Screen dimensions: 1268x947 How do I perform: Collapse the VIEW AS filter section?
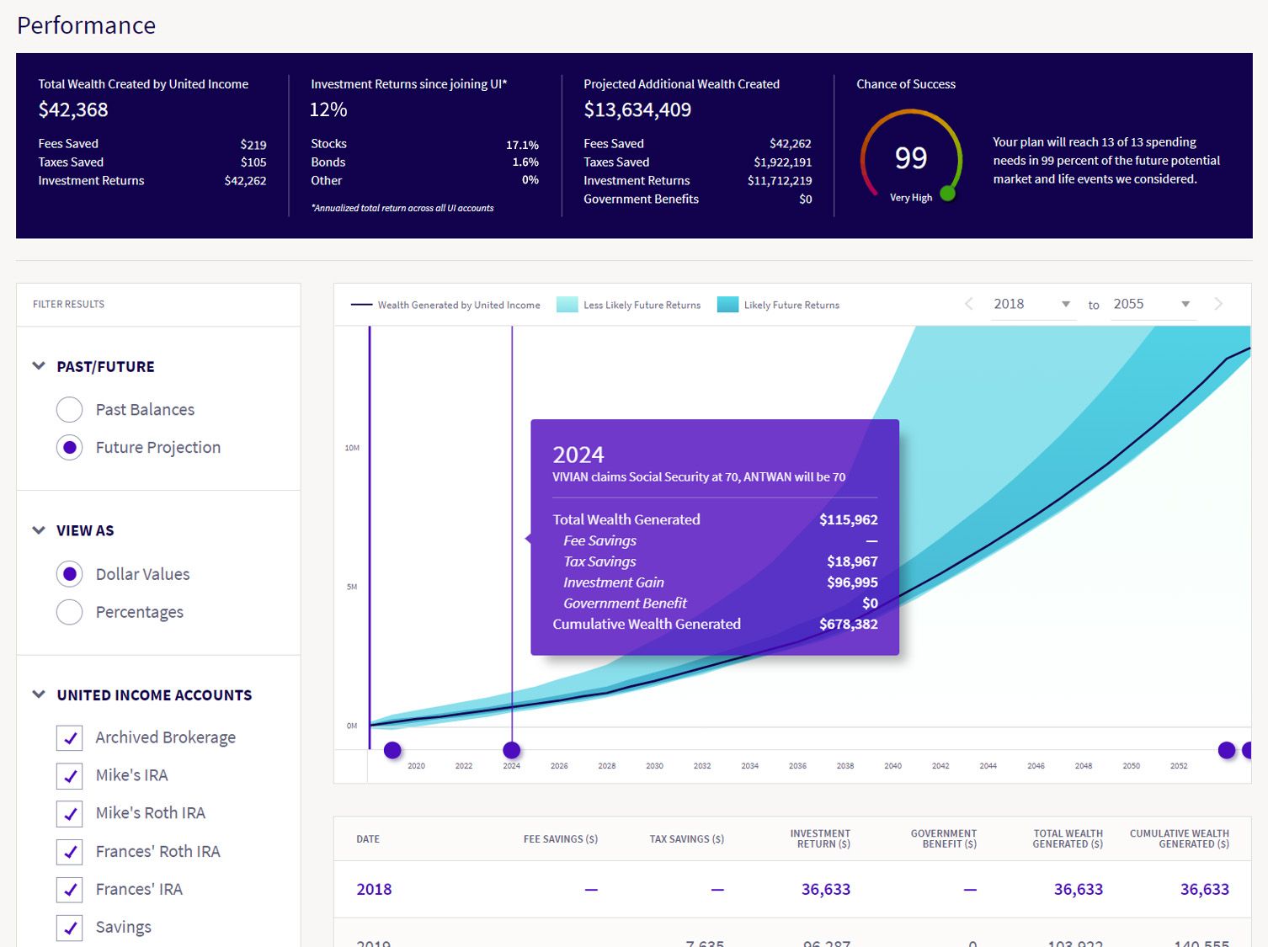39,530
